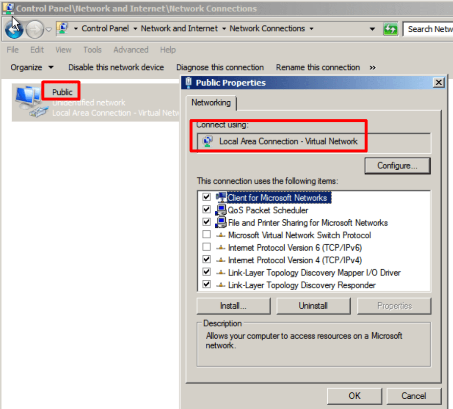This screenshot has height=409, width=453.
Task: Click the Client for Microsoft Networks item icon
Action: click(x=221, y=197)
